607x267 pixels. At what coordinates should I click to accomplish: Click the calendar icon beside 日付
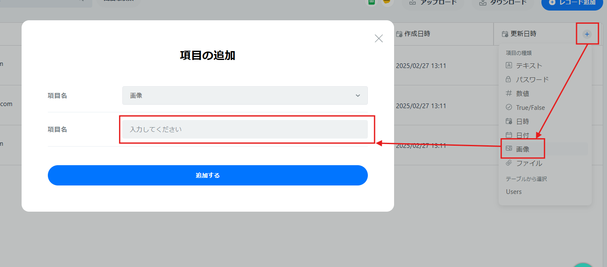click(509, 135)
